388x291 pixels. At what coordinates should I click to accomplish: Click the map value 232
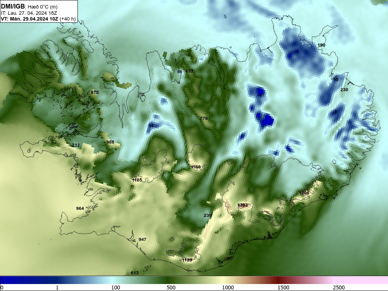pos(76,145)
